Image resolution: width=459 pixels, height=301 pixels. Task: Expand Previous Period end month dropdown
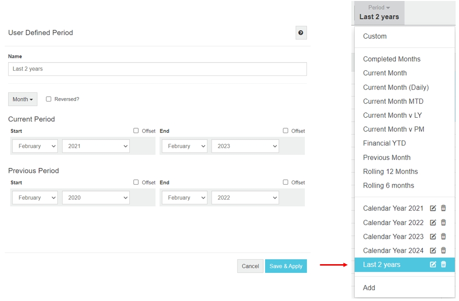pyautogui.click(x=184, y=198)
